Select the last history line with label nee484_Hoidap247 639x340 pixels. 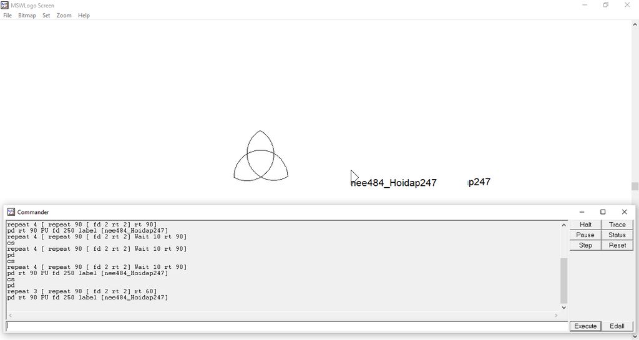click(87, 298)
